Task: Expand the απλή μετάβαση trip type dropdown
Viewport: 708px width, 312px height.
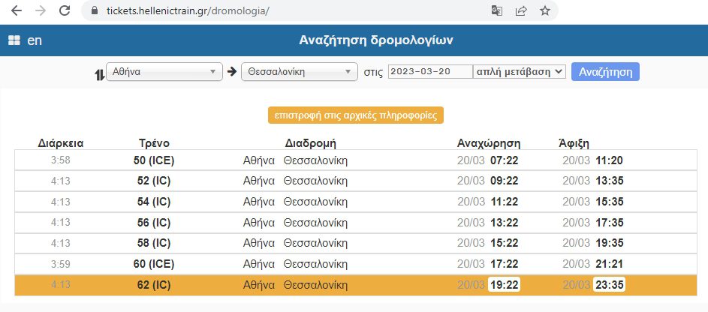Action: [x=519, y=72]
